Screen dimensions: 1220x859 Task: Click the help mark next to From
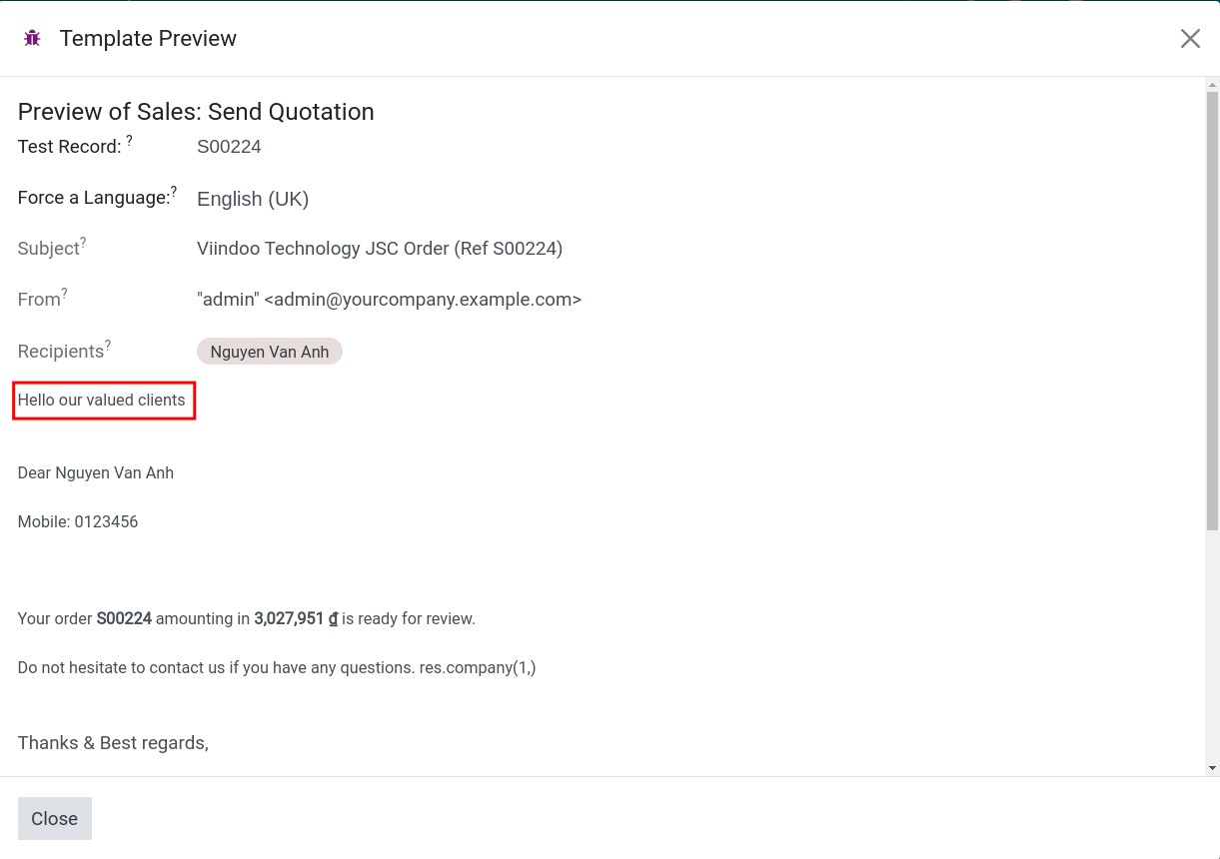pyautogui.click(x=64, y=294)
